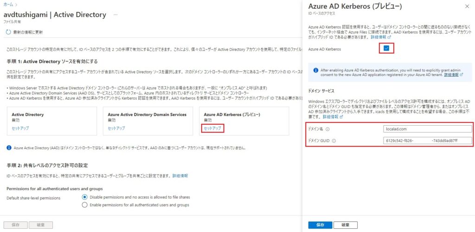Click セットアップ under Active Directory card
This screenshot has width=475, height=232.
20,128
